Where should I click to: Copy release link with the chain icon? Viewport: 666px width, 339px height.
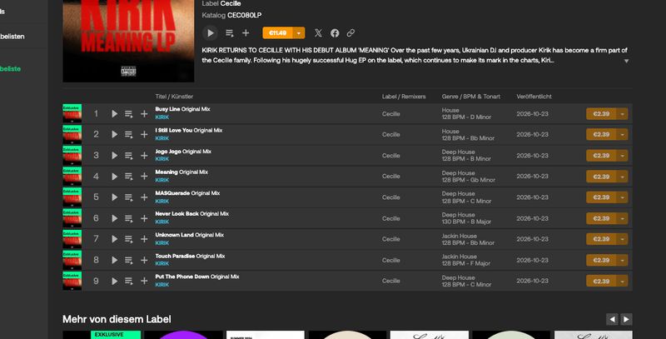[x=350, y=32]
